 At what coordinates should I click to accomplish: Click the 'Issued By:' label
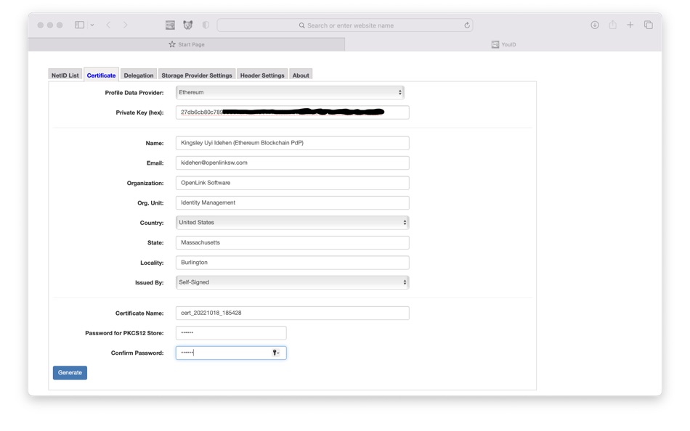click(149, 283)
